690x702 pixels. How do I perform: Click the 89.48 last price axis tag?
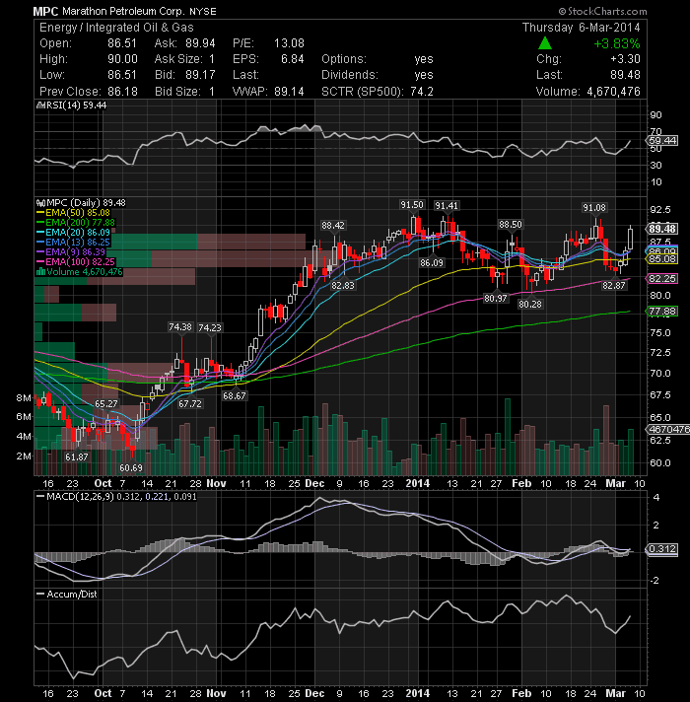tap(662, 229)
